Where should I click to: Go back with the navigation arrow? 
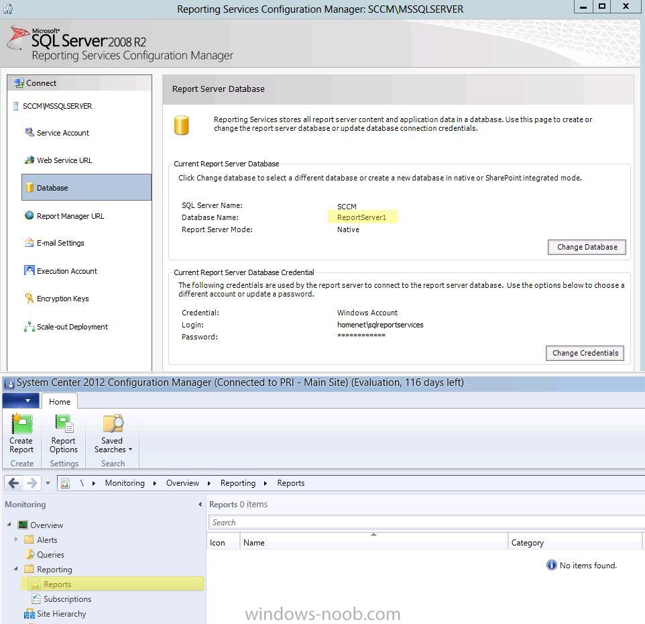(x=13, y=483)
